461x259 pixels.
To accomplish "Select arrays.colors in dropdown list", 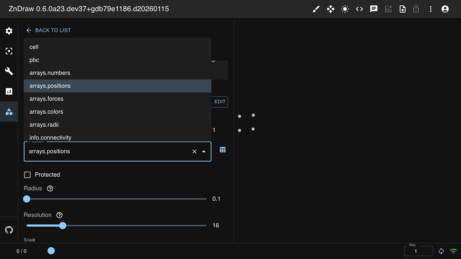I will (x=117, y=112).
